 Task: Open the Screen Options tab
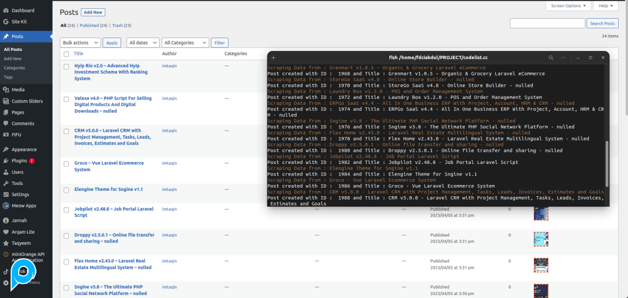pyautogui.click(x=567, y=6)
